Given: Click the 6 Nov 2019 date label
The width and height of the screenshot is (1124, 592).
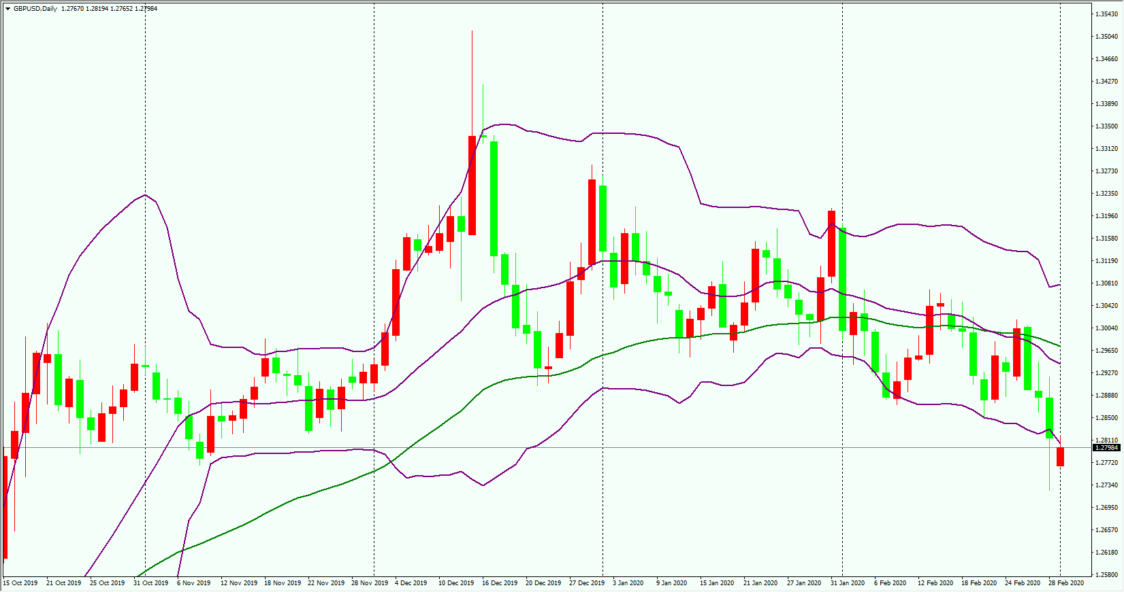Looking at the screenshot, I should [x=194, y=583].
